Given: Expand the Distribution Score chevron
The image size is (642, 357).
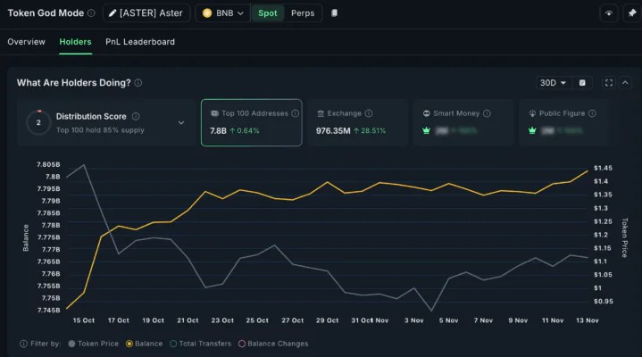Looking at the screenshot, I should tap(181, 123).
